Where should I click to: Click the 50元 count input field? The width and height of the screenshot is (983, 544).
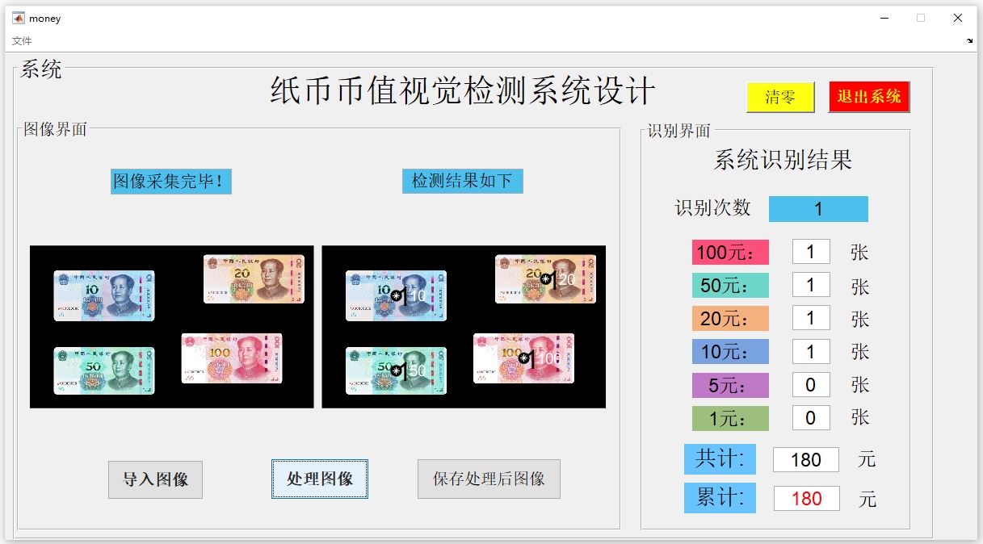pyautogui.click(x=811, y=285)
